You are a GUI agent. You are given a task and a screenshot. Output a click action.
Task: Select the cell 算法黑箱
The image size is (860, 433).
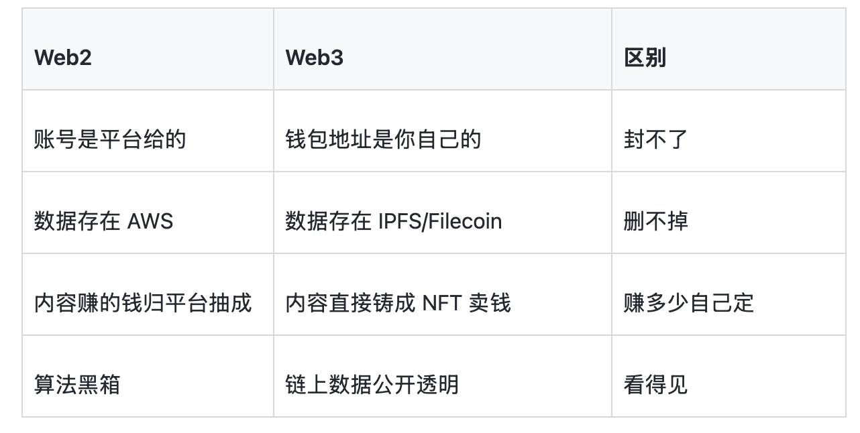(148, 376)
